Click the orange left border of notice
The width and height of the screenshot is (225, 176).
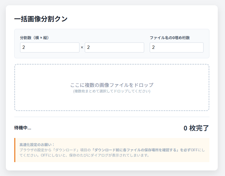15,150
